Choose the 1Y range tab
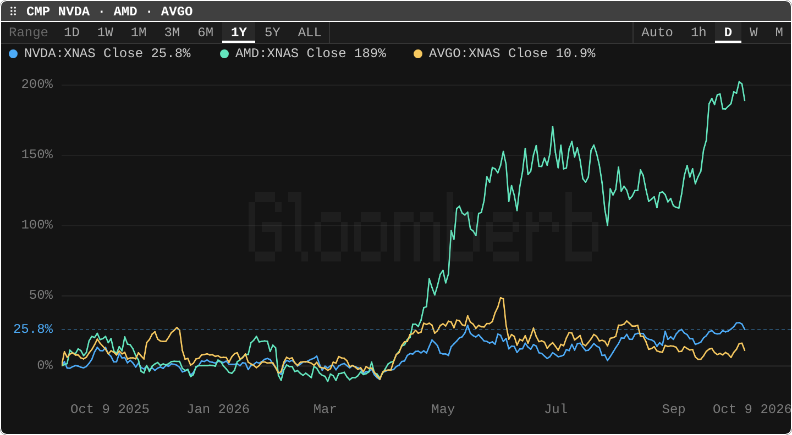The height and width of the screenshot is (435, 792). 239,32
